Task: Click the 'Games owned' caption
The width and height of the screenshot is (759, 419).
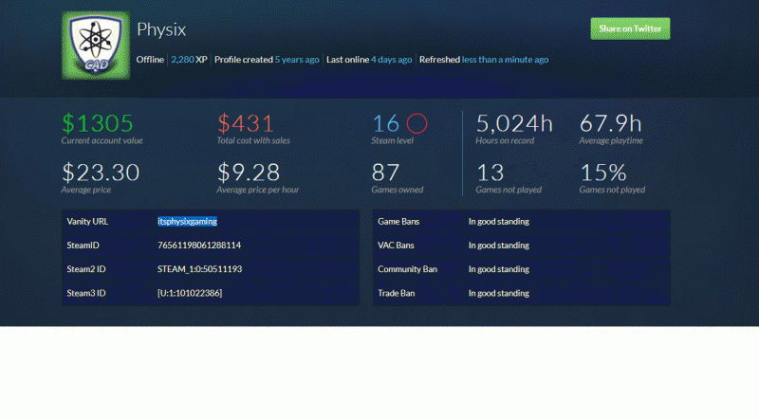Action: pos(398,190)
